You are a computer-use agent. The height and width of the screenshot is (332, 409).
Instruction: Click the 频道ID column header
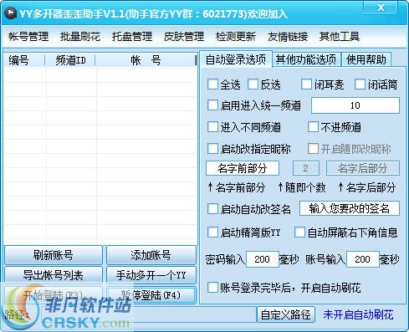(x=70, y=60)
